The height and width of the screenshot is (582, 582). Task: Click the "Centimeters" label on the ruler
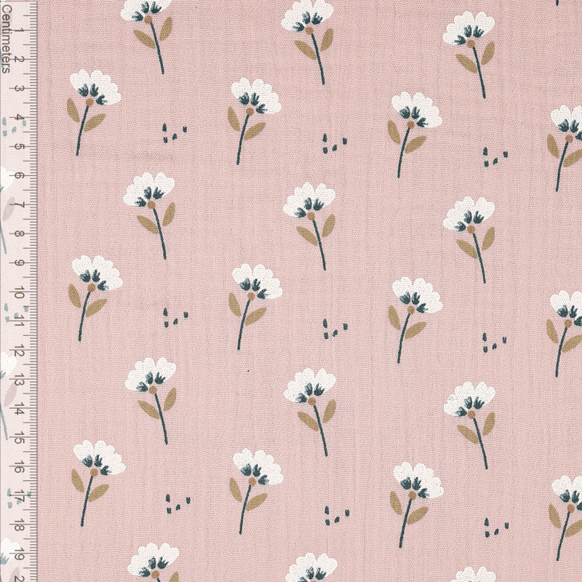point(6,39)
